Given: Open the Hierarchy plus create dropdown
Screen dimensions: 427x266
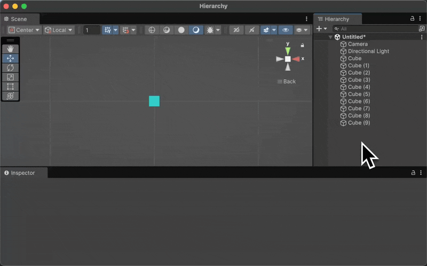Looking at the screenshot, I should point(322,29).
